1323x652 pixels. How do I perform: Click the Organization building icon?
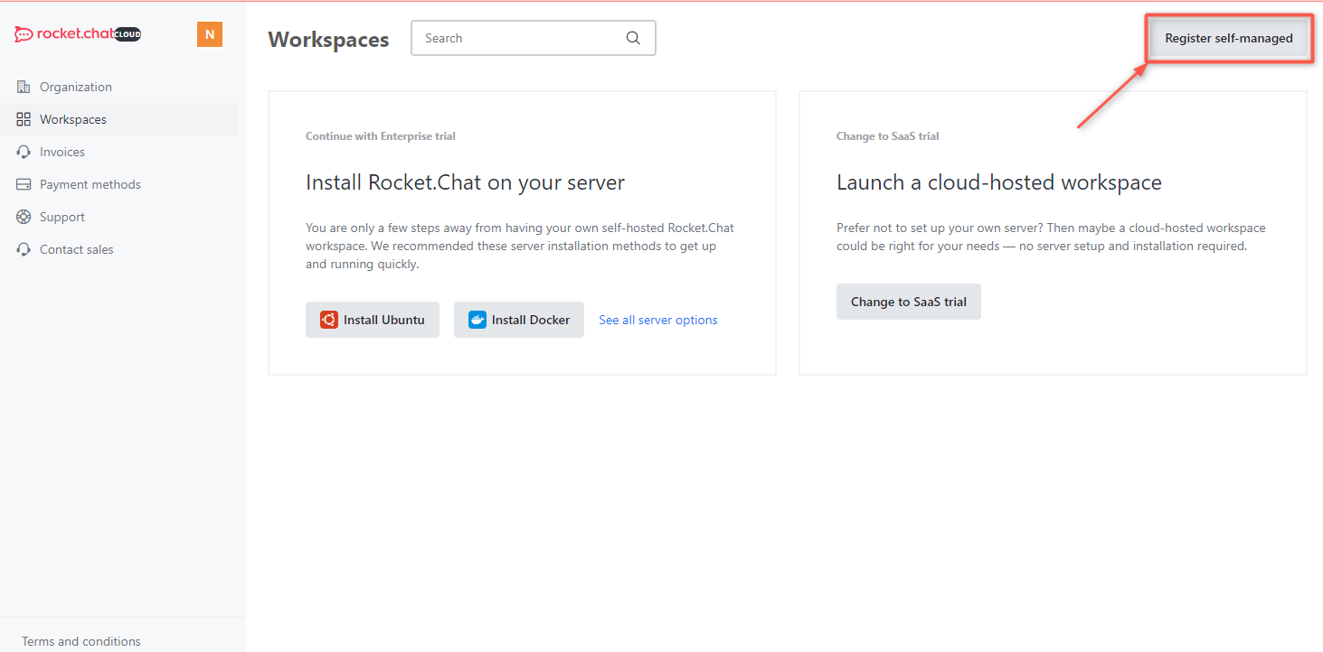click(24, 87)
